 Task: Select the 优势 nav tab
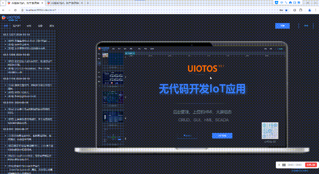pyautogui.click(x=40, y=26)
